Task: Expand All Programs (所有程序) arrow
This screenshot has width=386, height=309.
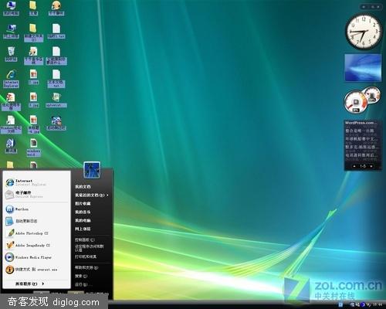Action: (43, 284)
